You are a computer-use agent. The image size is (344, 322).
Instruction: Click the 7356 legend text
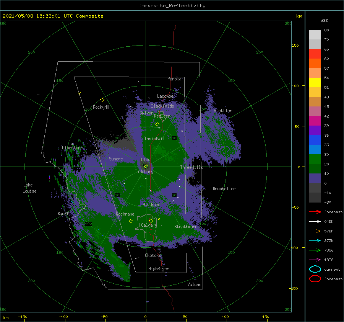(x=329, y=250)
